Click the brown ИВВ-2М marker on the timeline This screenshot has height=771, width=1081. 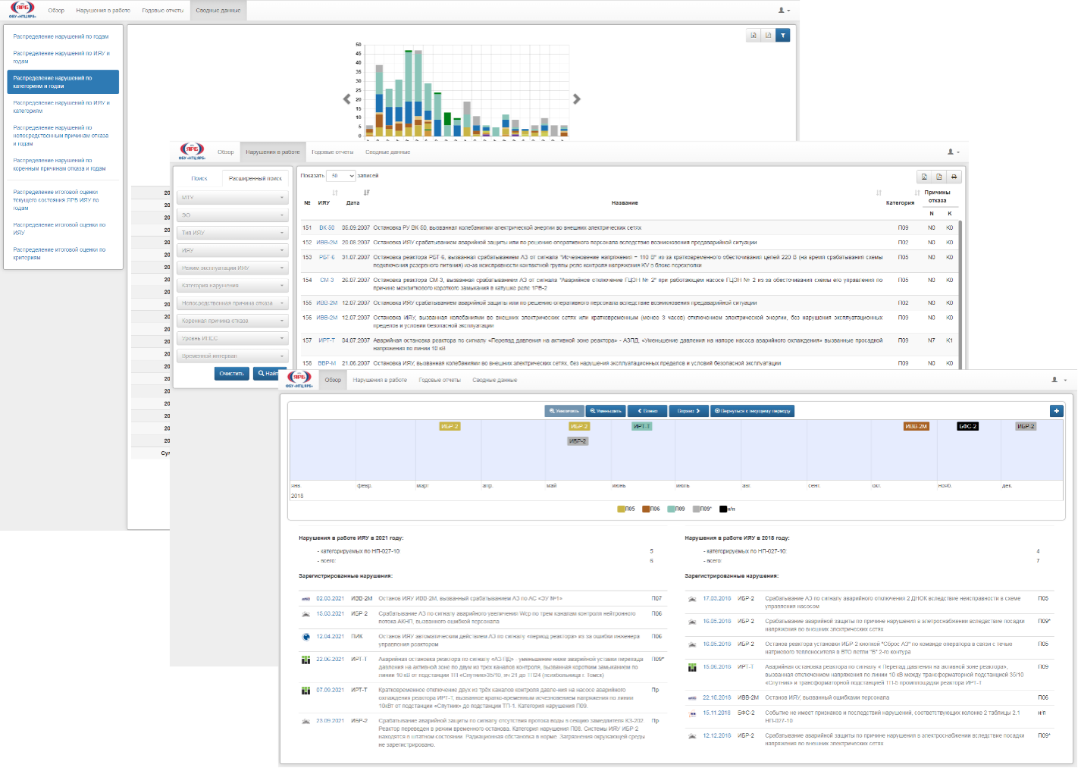point(916,427)
